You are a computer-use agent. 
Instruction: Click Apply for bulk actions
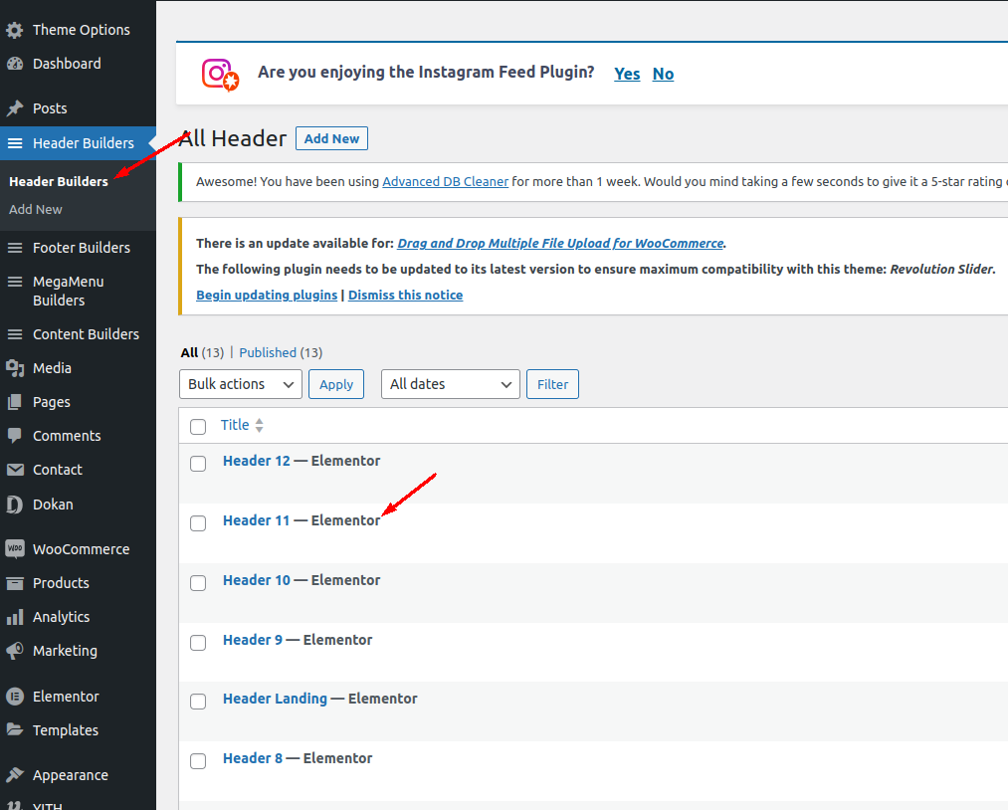(x=336, y=384)
